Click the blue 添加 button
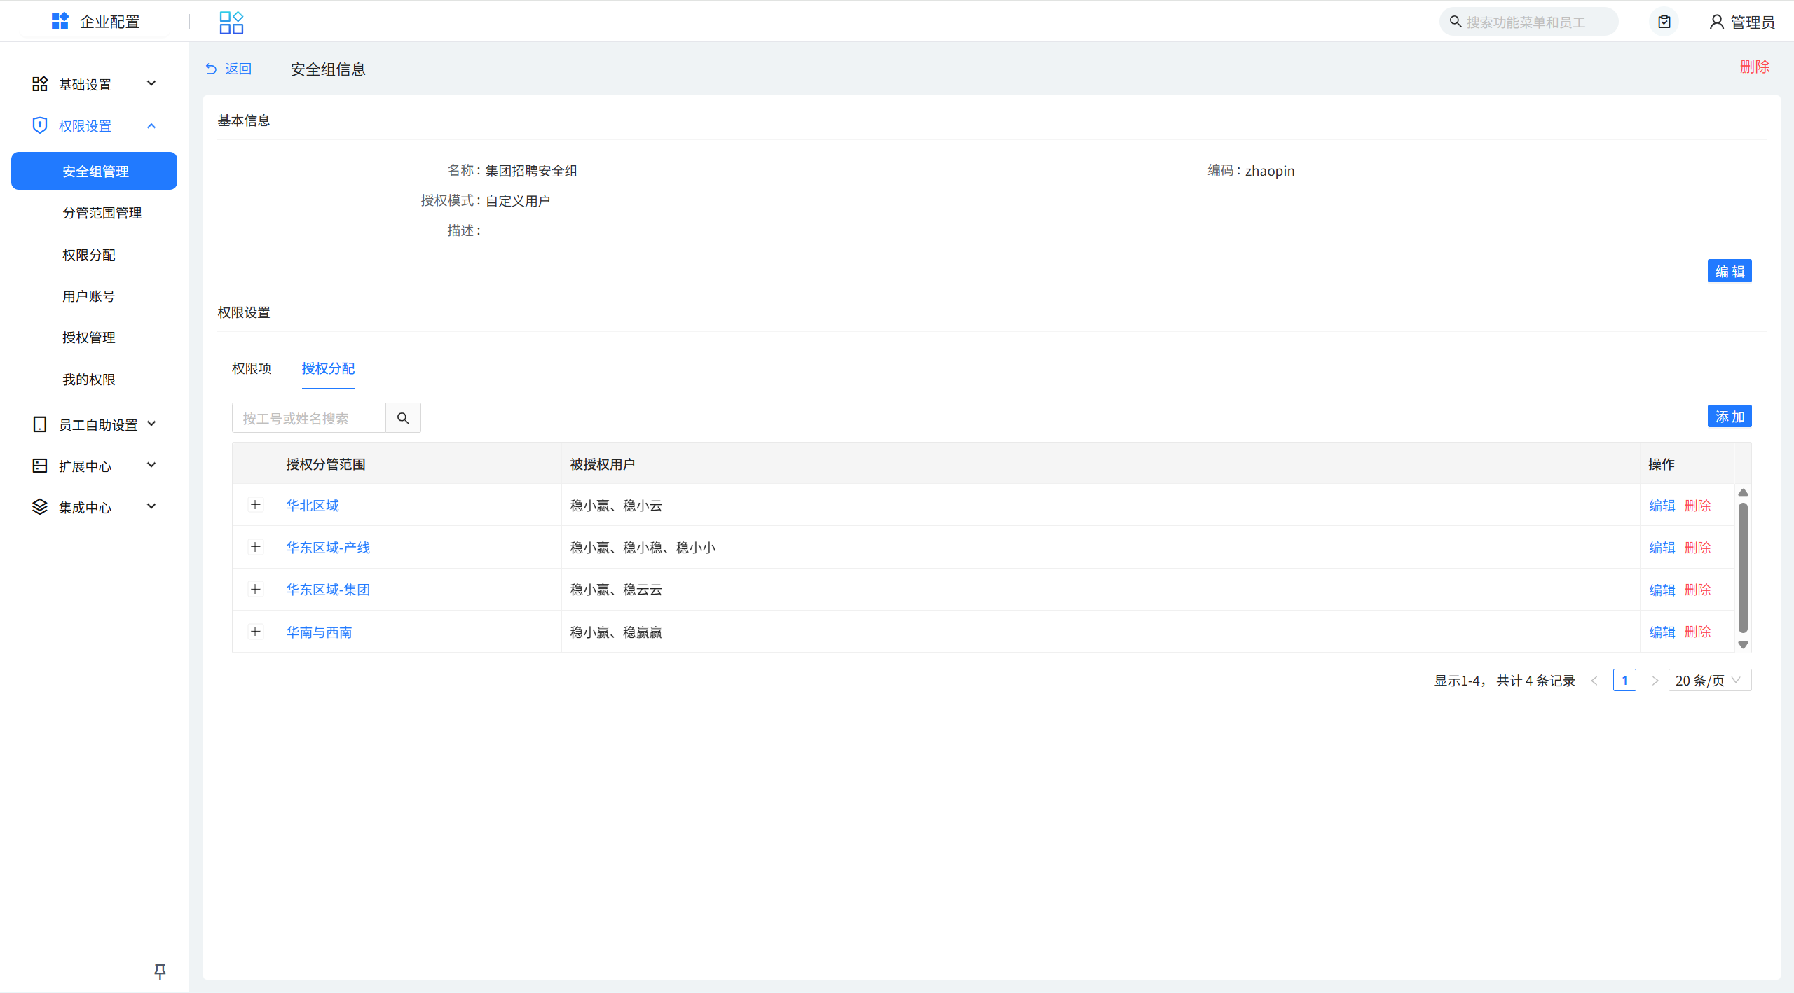Image resolution: width=1794 pixels, height=993 pixels. tap(1729, 417)
